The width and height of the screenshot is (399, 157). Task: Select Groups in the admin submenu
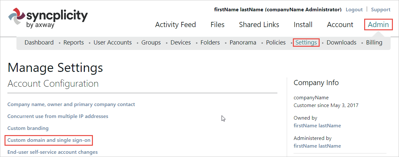(x=151, y=43)
